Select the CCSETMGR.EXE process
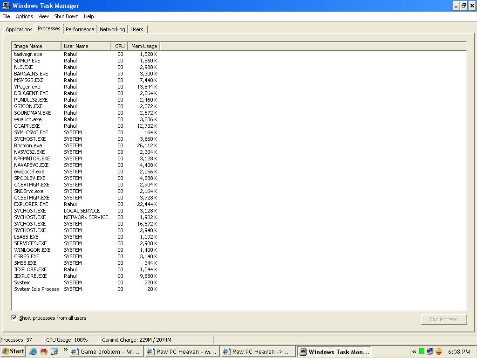Image resolution: width=477 pixels, height=358 pixels. coord(86,198)
